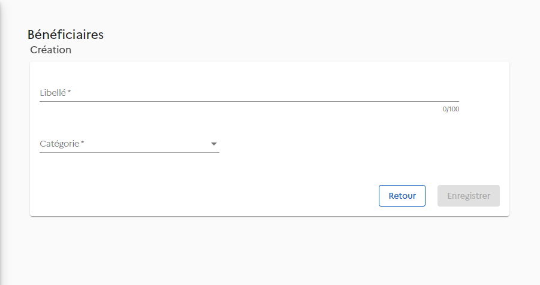Click the asterisk next to Libellé

point(70,92)
